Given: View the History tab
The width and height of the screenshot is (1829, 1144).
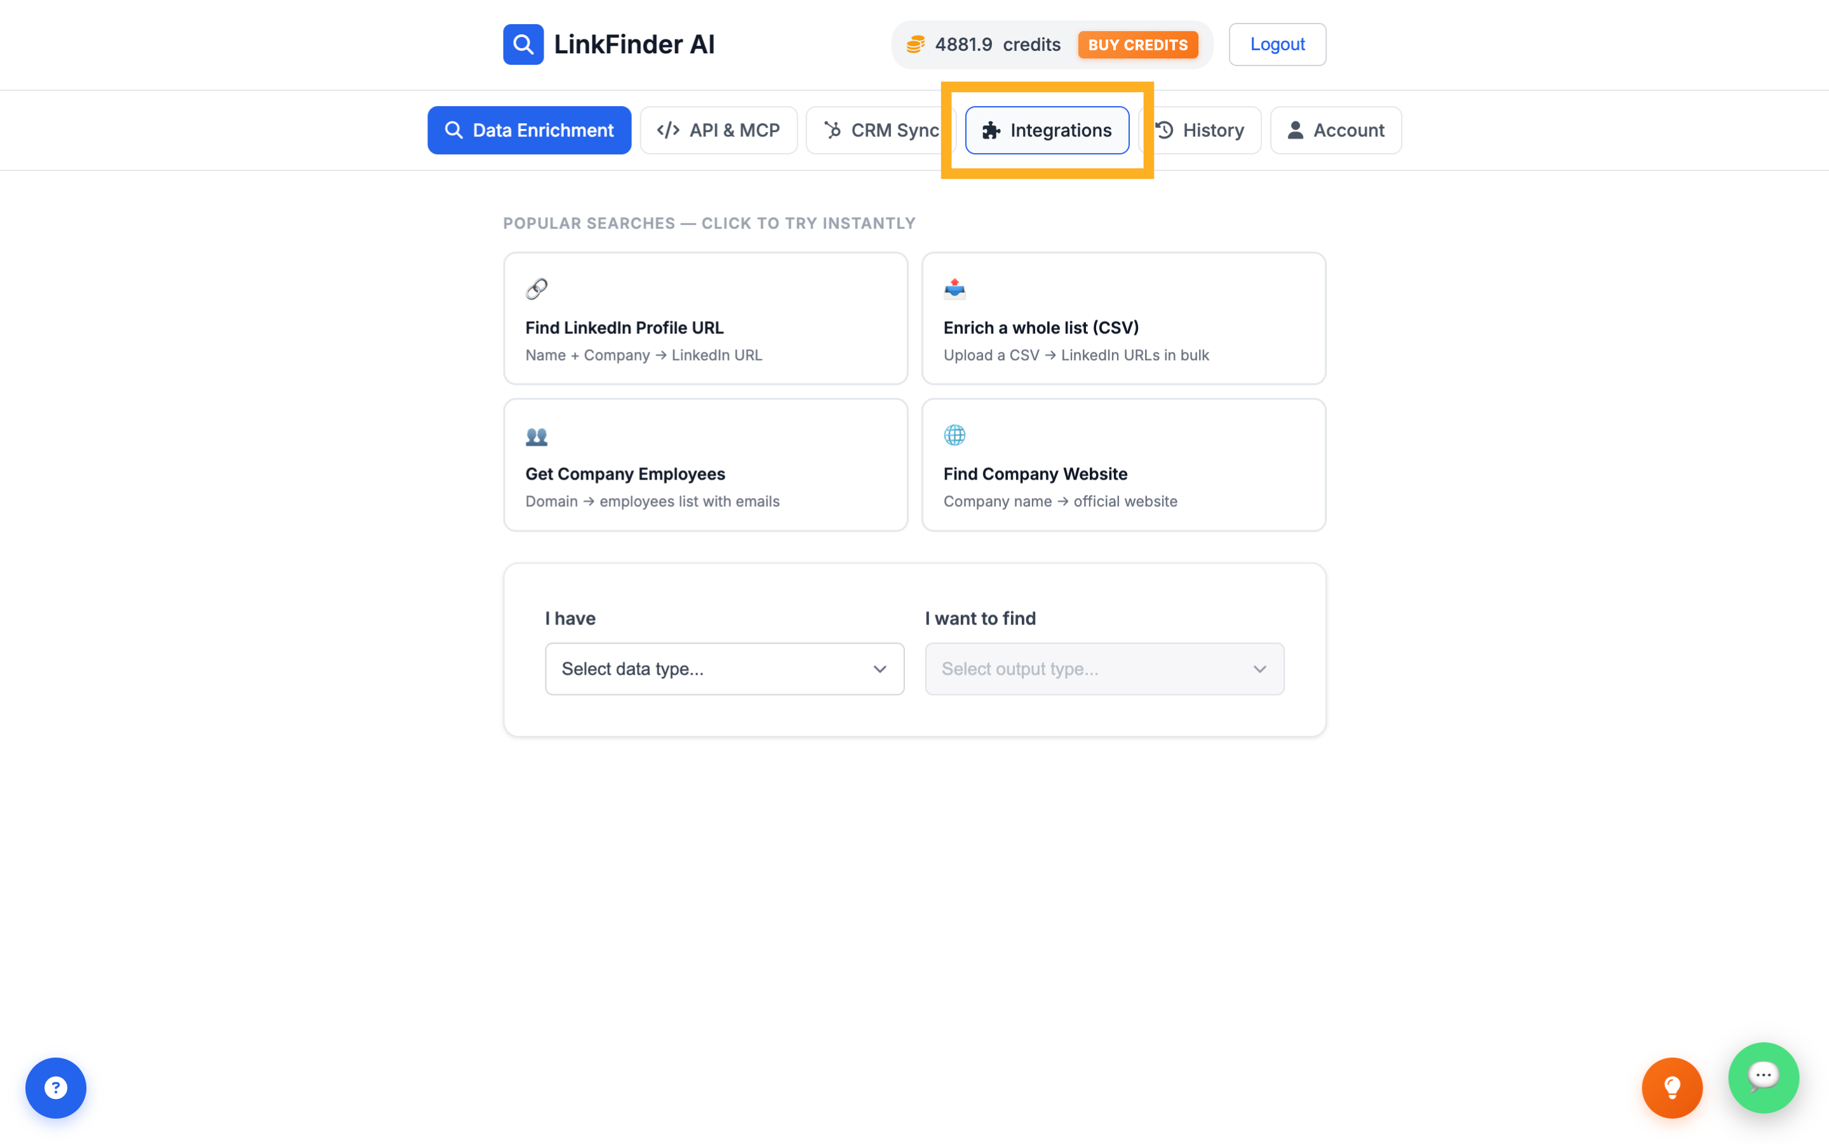Looking at the screenshot, I should click(1200, 130).
